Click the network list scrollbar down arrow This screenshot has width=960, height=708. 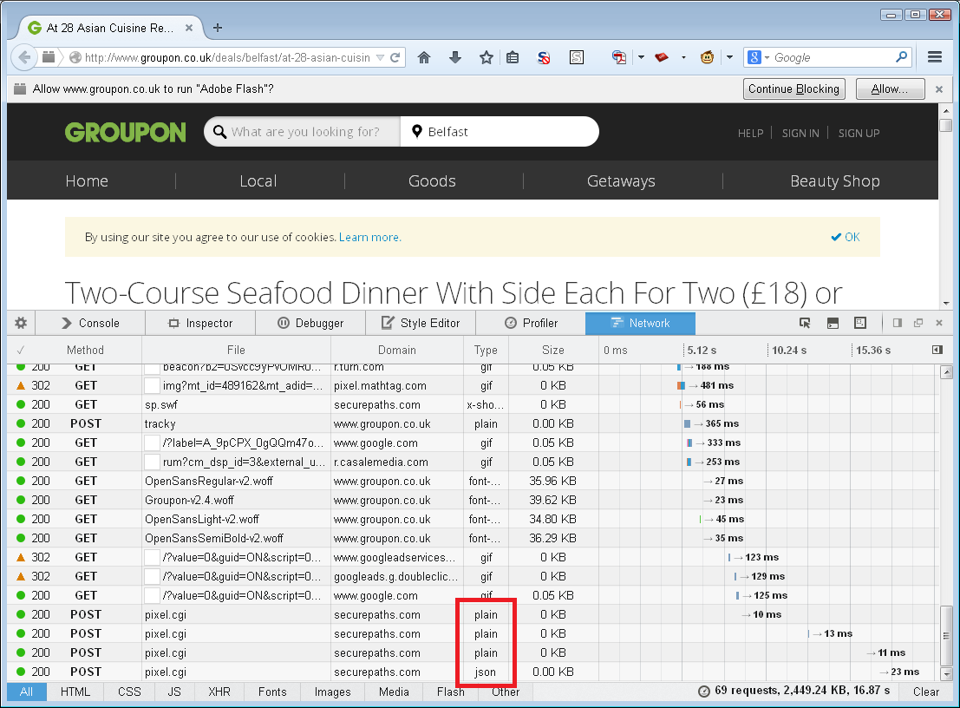click(946, 674)
